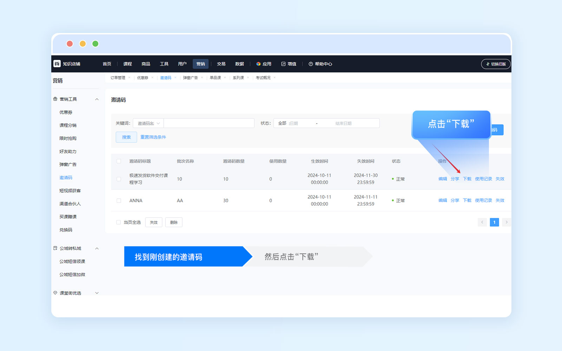Open 短视频获客 in the sidebar
562x351 pixels.
coord(70,191)
